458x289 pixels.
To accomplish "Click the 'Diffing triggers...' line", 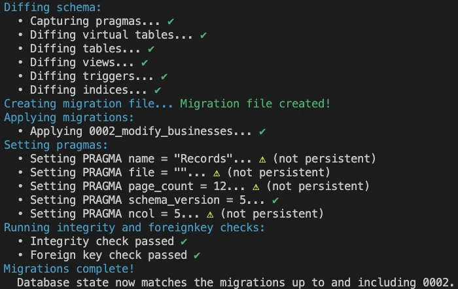I will point(92,76).
